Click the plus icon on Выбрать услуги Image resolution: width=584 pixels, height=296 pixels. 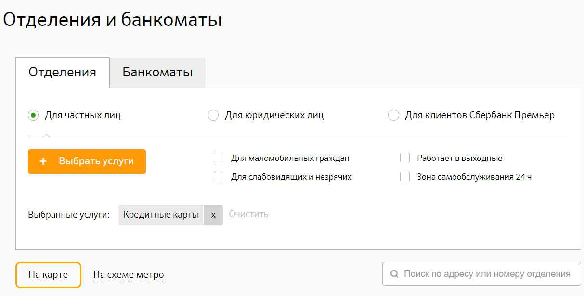pos(43,161)
